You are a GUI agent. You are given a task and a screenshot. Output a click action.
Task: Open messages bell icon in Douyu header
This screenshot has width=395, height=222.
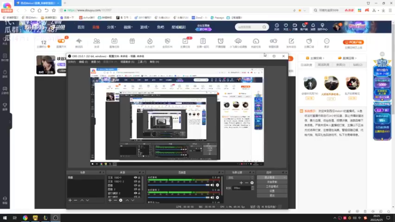[x=313, y=26]
